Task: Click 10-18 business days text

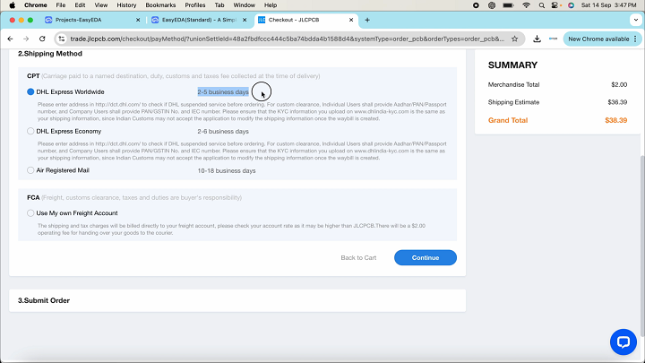Action: tap(227, 170)
